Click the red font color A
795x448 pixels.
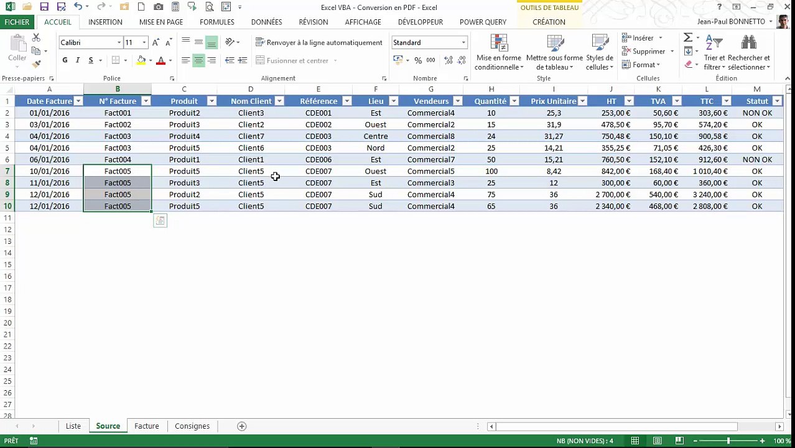point(160,60)
